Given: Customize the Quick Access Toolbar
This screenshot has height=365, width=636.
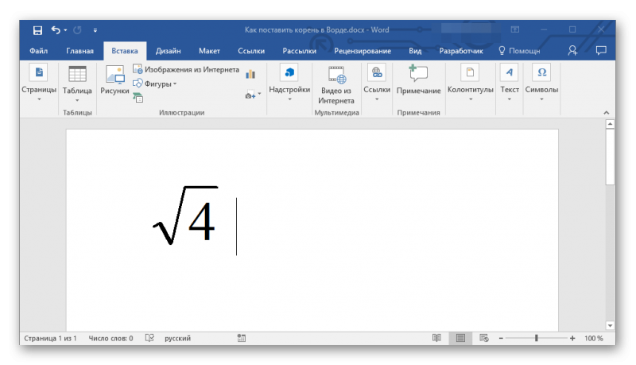Looking at the screenshot, I should pyautogui.click(x=95, y=30).
